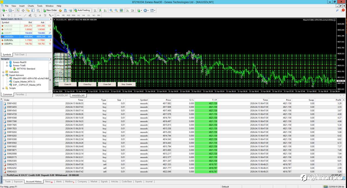Screen dimensions: 347x188
Task: Toggle the Terminal window icon
Action: click(x=33, y=10)
